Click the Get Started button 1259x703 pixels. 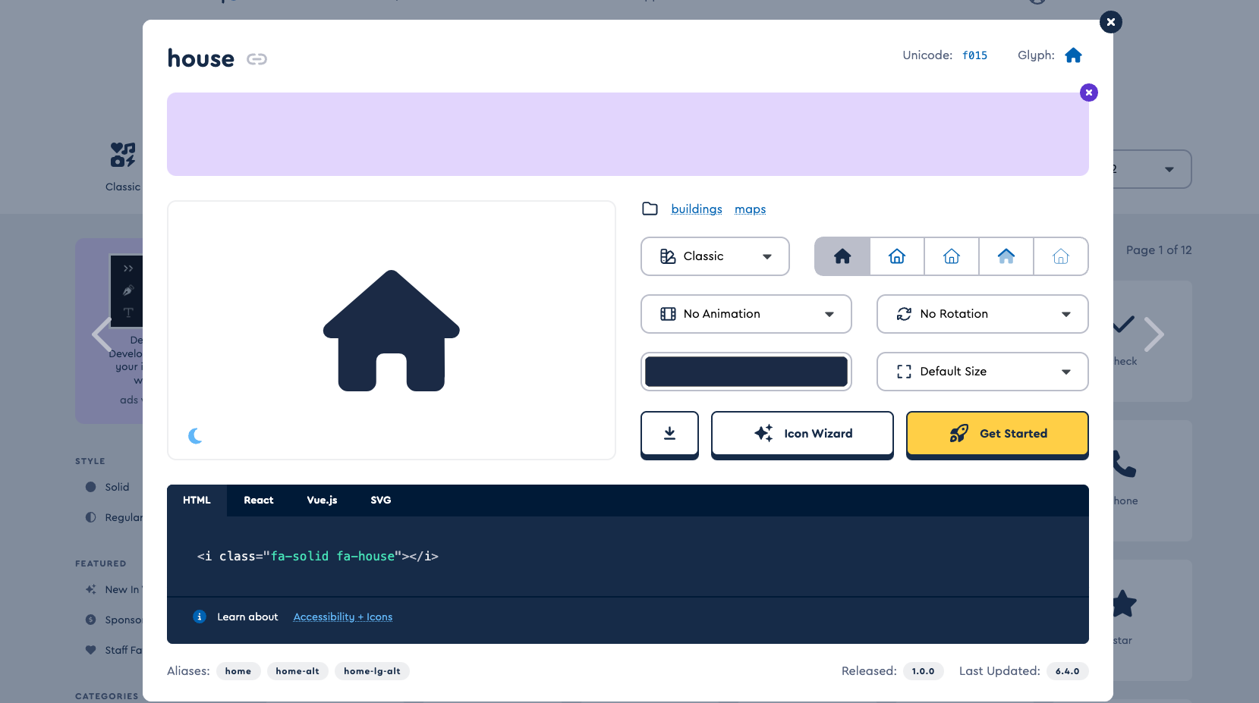997,434
